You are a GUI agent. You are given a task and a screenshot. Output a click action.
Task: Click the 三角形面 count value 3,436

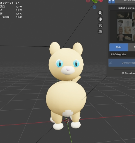pos(19,17)
